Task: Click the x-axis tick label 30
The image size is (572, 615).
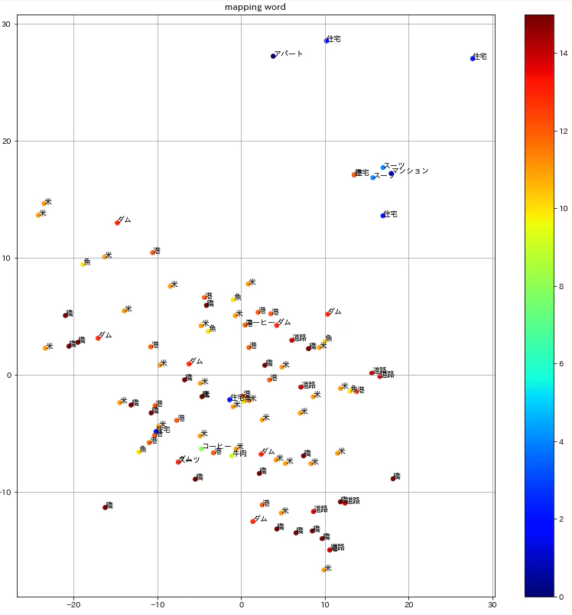Action: point(492,604)
